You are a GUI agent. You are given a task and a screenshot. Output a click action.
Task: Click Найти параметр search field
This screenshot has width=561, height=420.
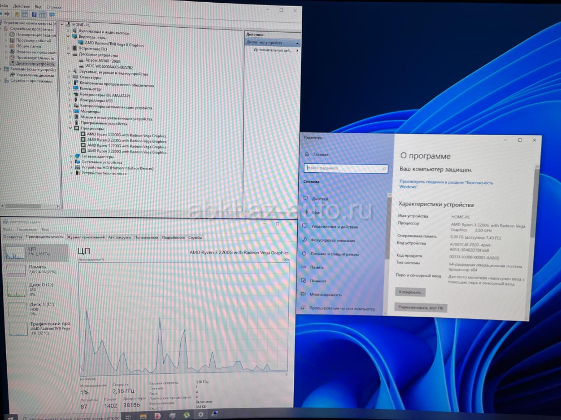click(x=346, y=168)
